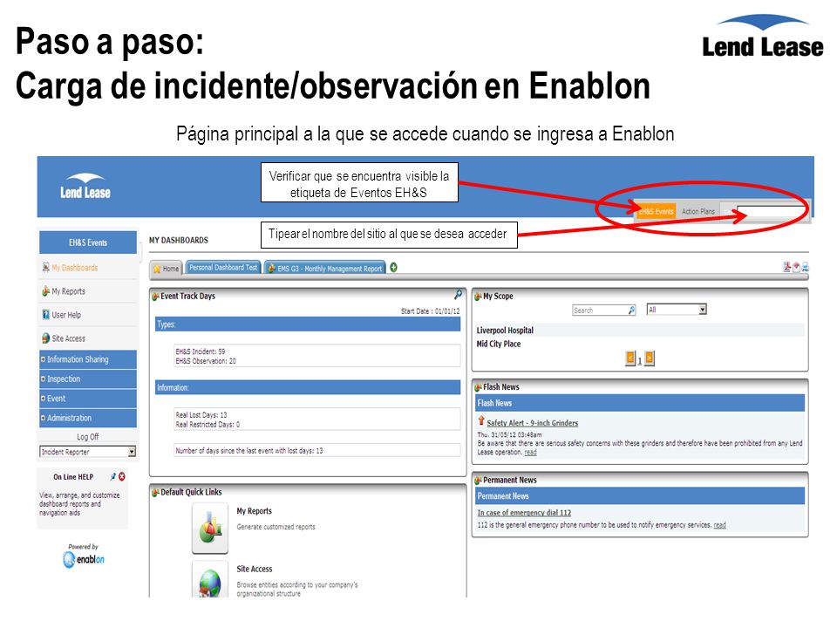Open User Help in sidebar
Image resolution: width=837 pixels, height=628 pixels.
(66, 315)
